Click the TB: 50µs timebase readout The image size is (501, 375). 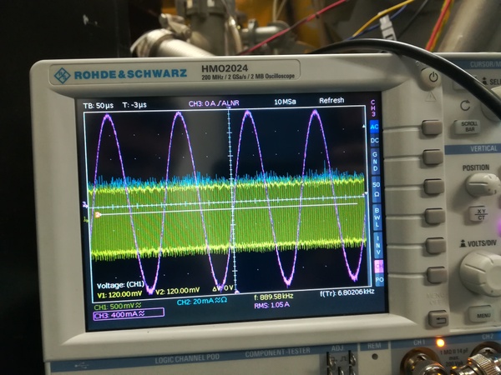click(98, 106)
